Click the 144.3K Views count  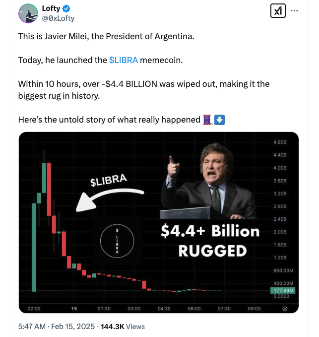pyautogui.click(x=123, y=326)
